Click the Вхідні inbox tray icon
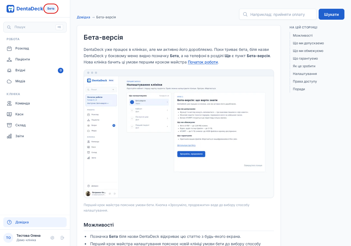 (x=9, y=70)
